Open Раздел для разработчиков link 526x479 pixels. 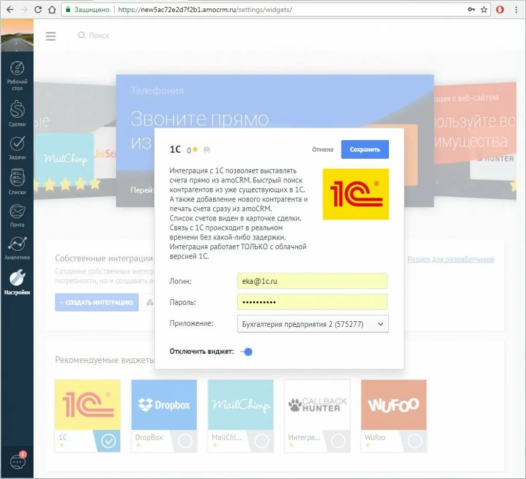450,259
